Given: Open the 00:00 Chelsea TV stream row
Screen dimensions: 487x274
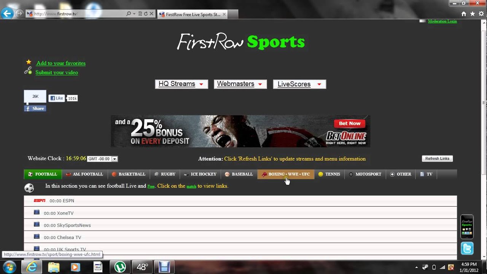Looking at the screenshot, I should 240,237.
